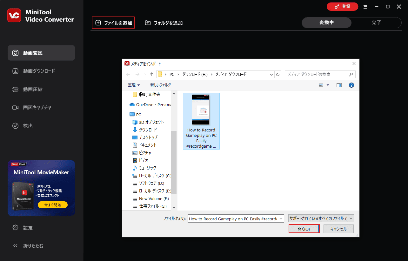Click the tree scrollbar down arrow

pos(174,207)
